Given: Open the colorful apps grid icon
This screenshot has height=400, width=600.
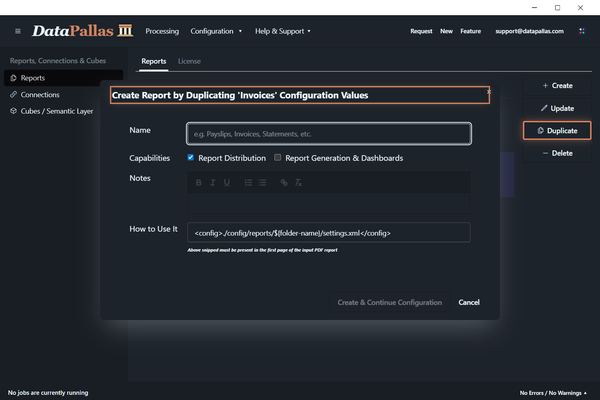Looking at the screenshot, I should [582, 31].
